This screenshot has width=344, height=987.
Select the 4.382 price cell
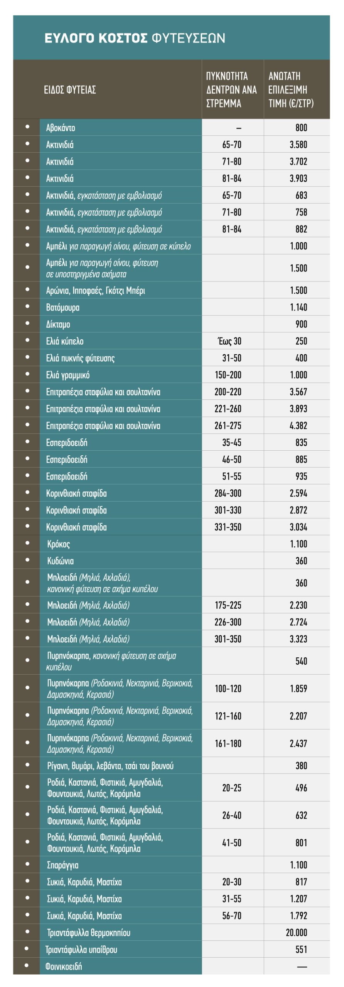[x=298, y=426]
